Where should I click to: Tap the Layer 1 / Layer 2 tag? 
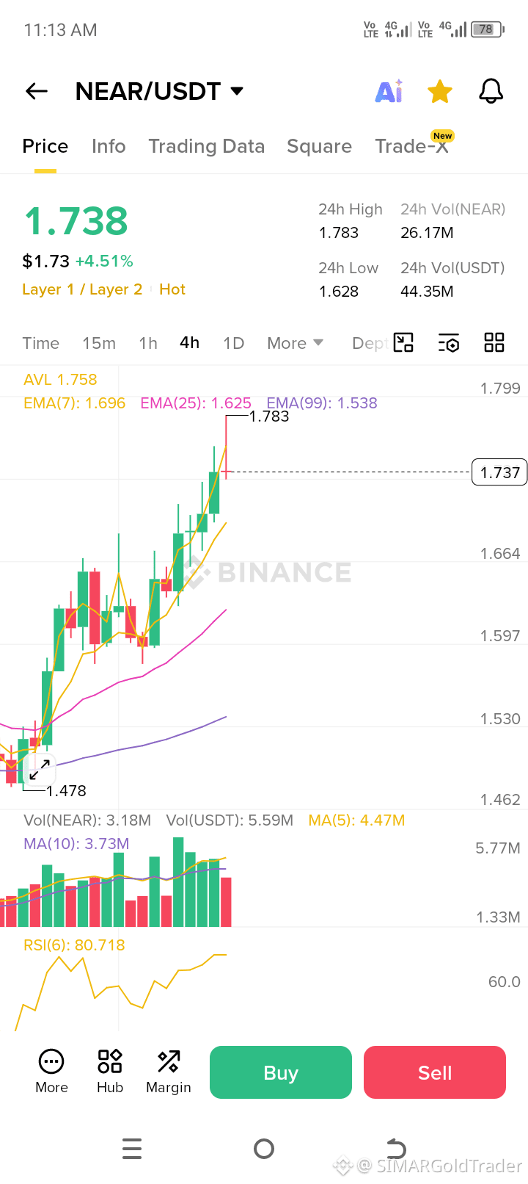[x=82, y=289]
